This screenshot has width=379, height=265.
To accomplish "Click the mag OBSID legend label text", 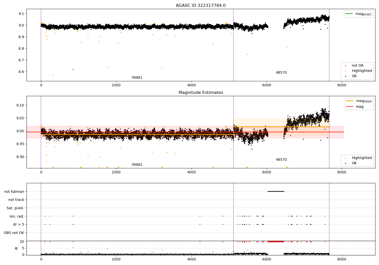I will tap(364, 101).
